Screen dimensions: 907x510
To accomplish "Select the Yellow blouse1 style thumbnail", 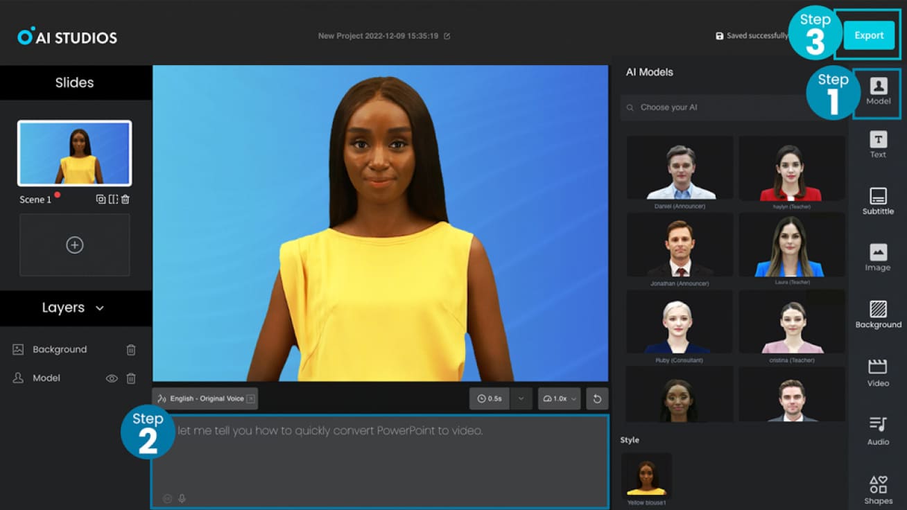I will click(x=646, y=474).
